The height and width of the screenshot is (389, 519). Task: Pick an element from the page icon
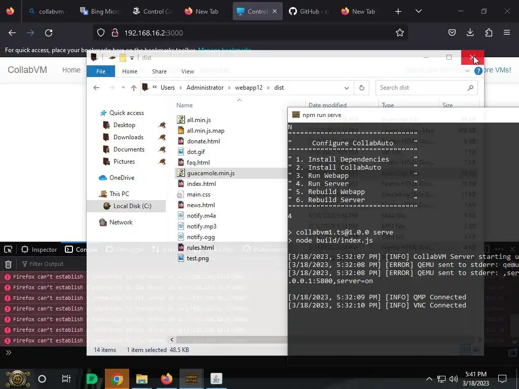[8, 250]
